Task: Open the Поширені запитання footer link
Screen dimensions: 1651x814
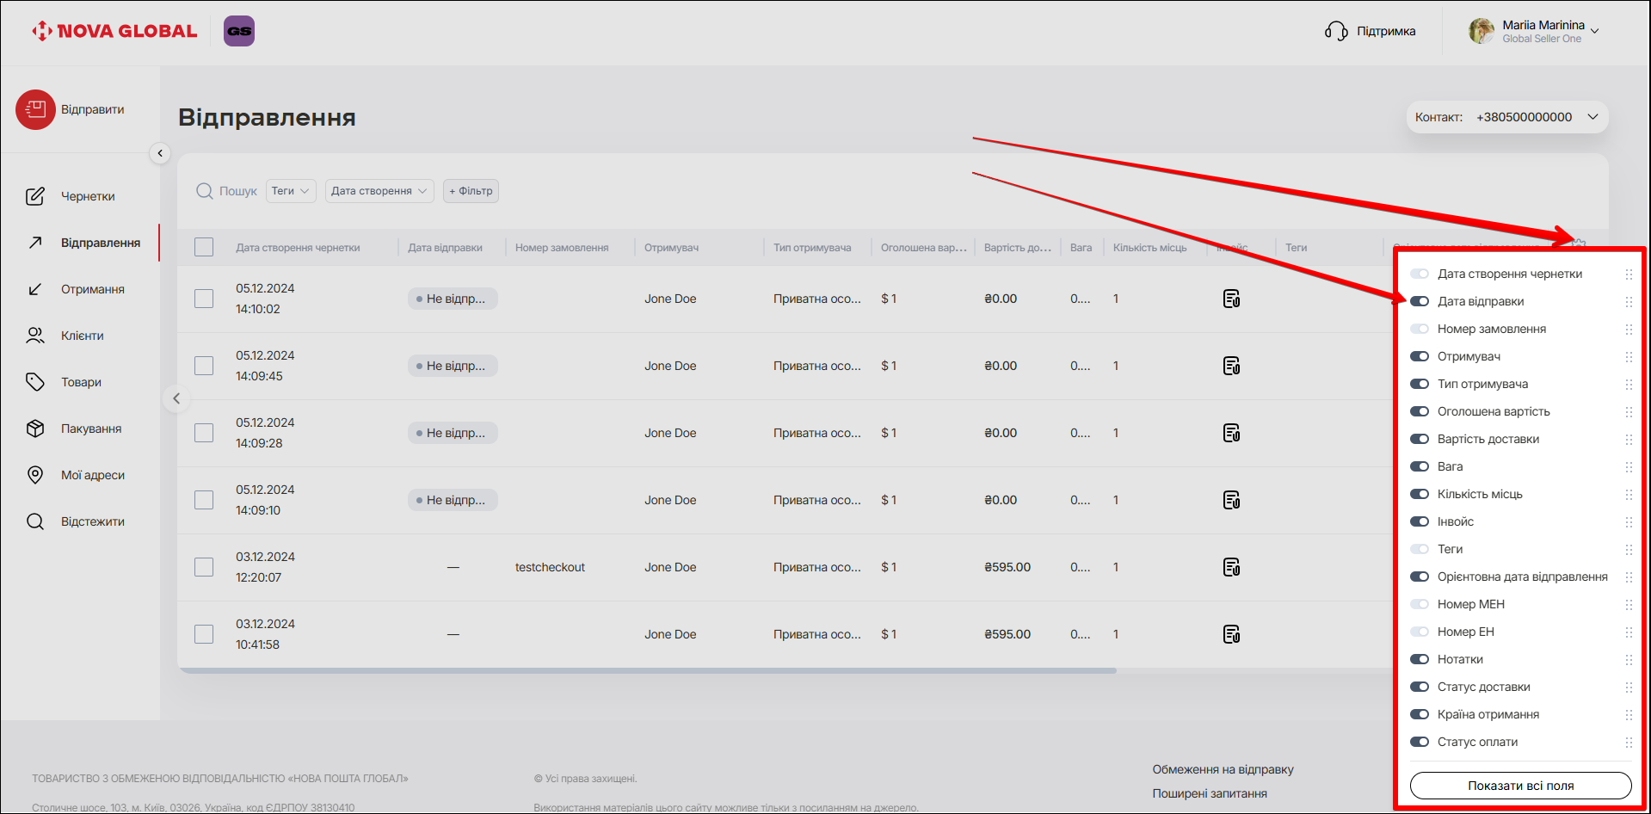Action: (1209, 793)
